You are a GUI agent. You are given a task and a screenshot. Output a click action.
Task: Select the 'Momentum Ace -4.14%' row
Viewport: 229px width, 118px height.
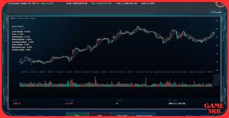click(x=22, y=47)
